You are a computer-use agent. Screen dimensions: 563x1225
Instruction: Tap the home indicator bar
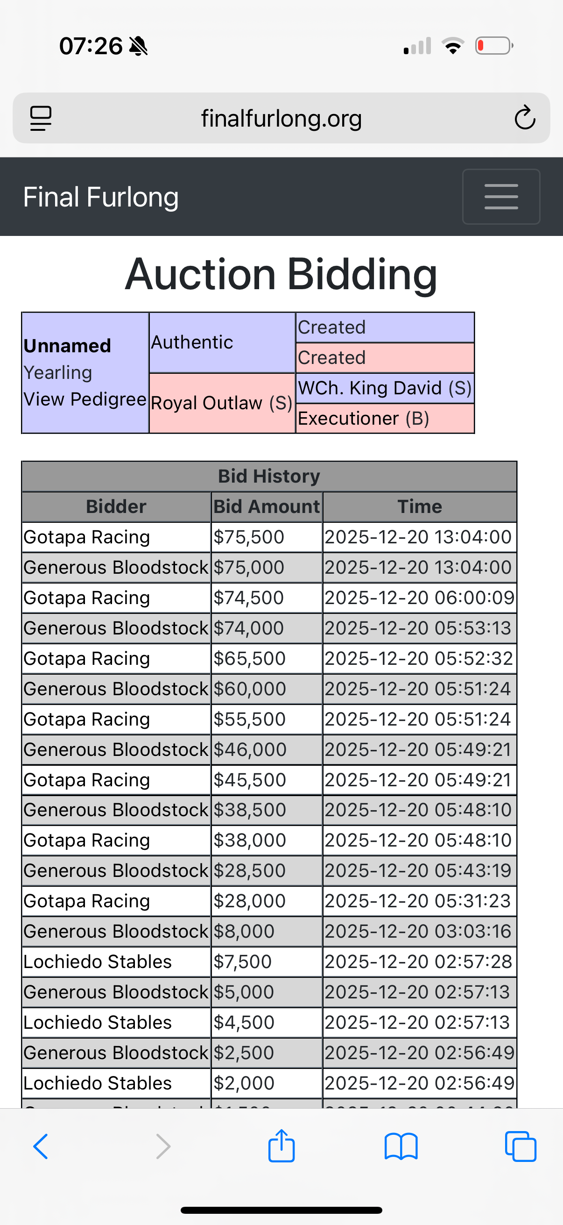281,1210
